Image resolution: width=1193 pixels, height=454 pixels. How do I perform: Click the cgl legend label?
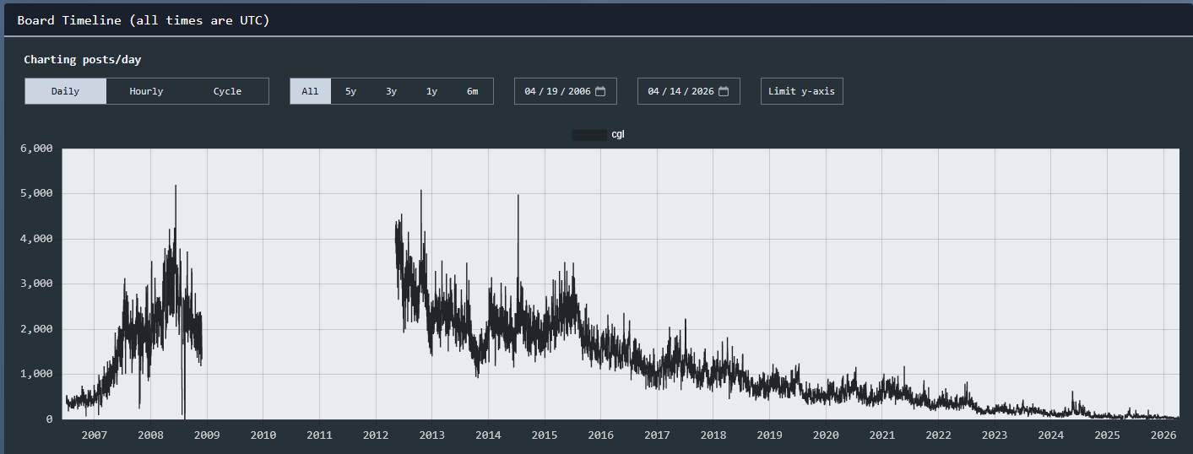pos(618,134)
